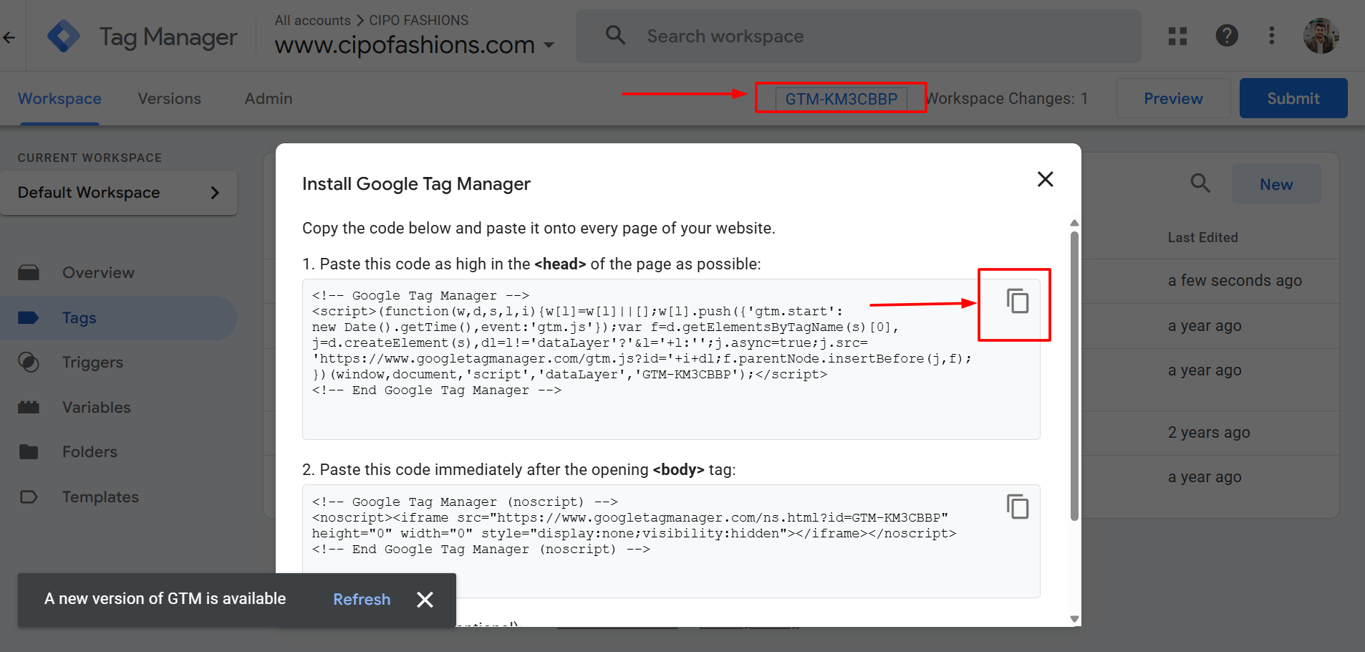1365x652 pixels.
Task: Copy the noscript body code snippet
Action: tap(1017, 507)
